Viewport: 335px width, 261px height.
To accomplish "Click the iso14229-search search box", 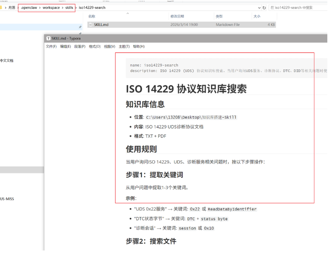I will coord(298,8).
